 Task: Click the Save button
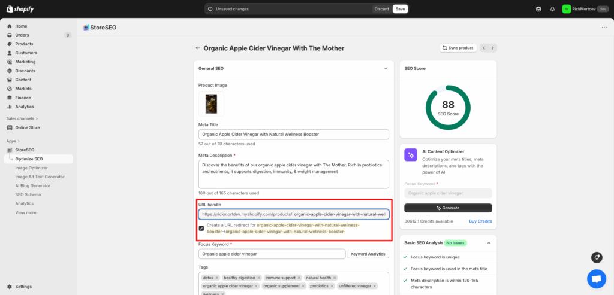[x=400, y=9]
